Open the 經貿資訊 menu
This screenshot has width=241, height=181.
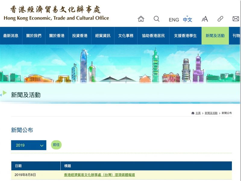[x=103, y=36]
